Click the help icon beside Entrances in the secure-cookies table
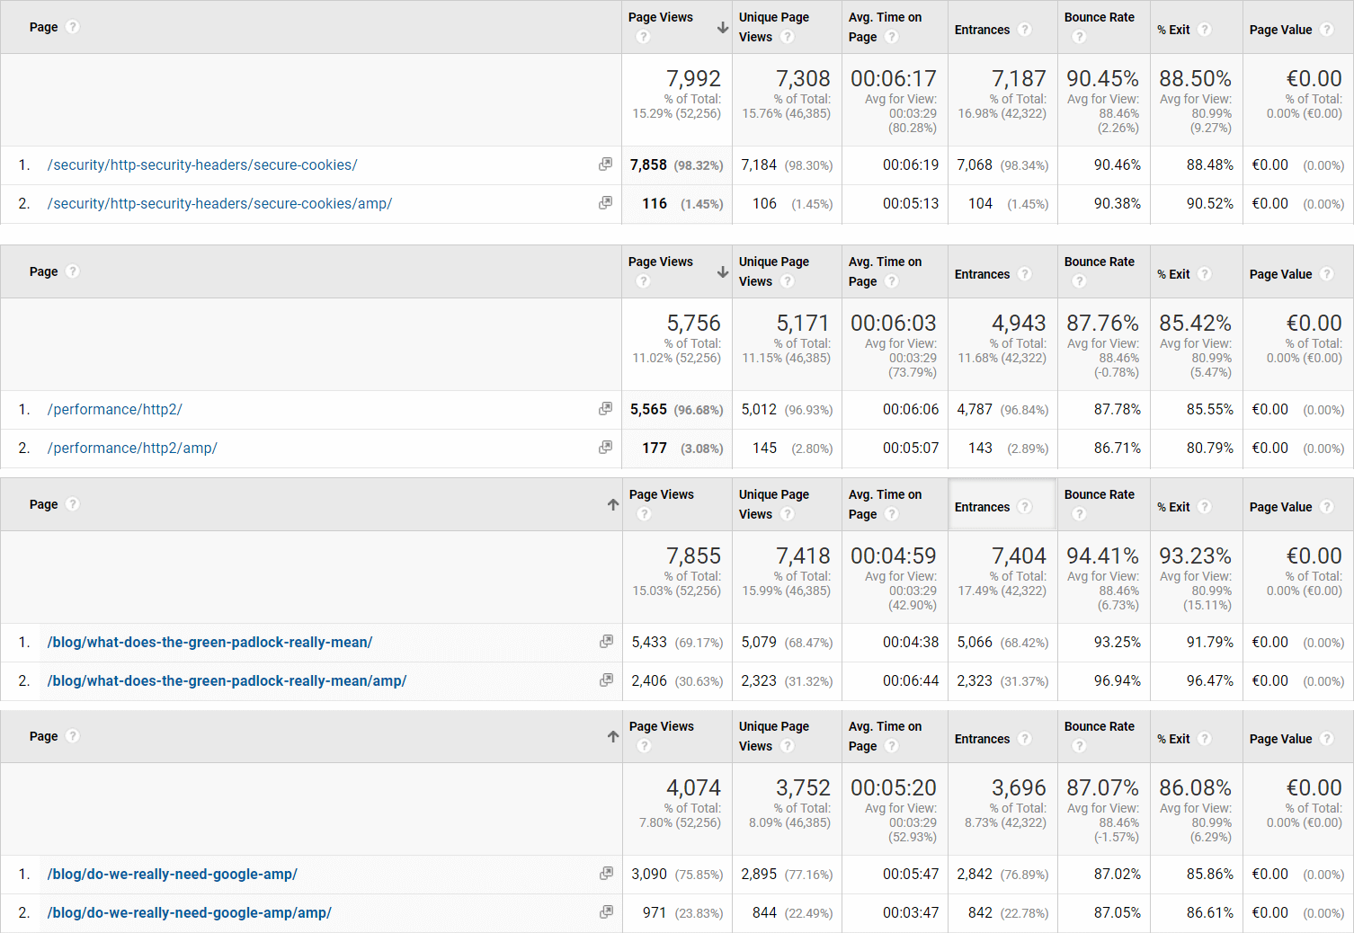Screen dimensions: 1354x933 click(x=1025, y=30)
